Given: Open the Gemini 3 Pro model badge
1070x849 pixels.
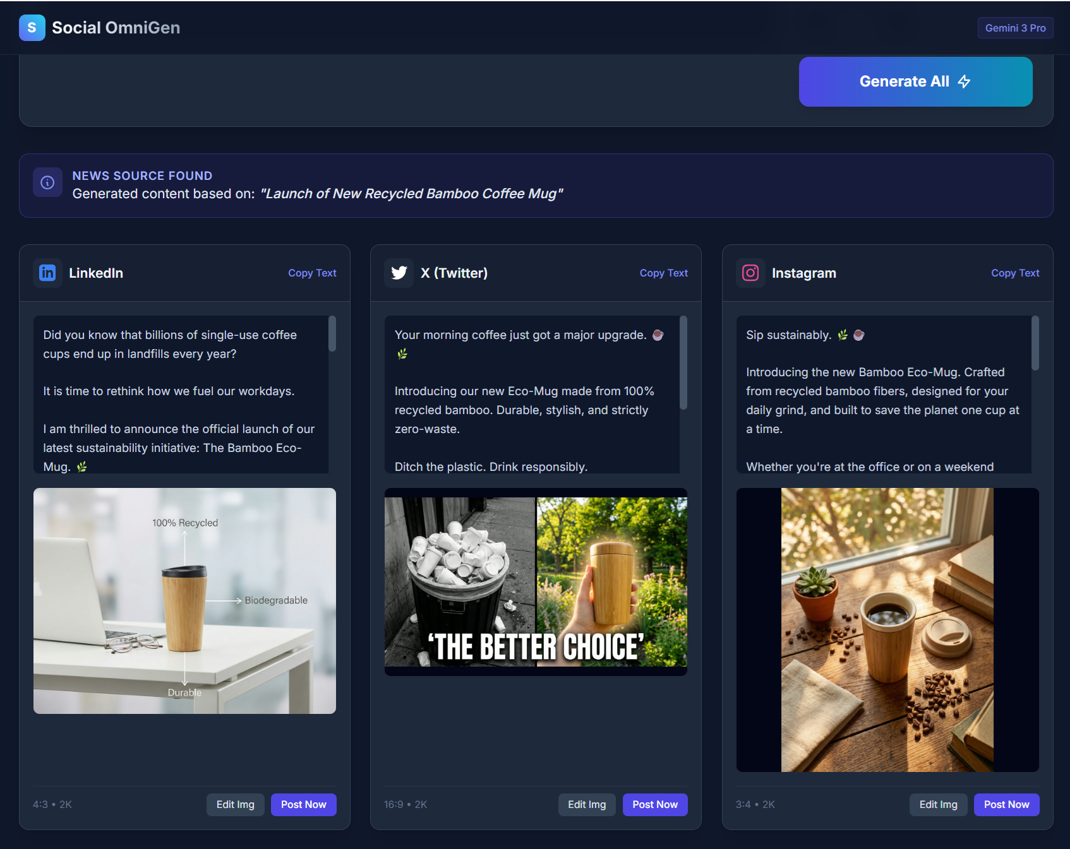Looking at the screenshot, I should pyautogui.click(x=1016, y=28).
